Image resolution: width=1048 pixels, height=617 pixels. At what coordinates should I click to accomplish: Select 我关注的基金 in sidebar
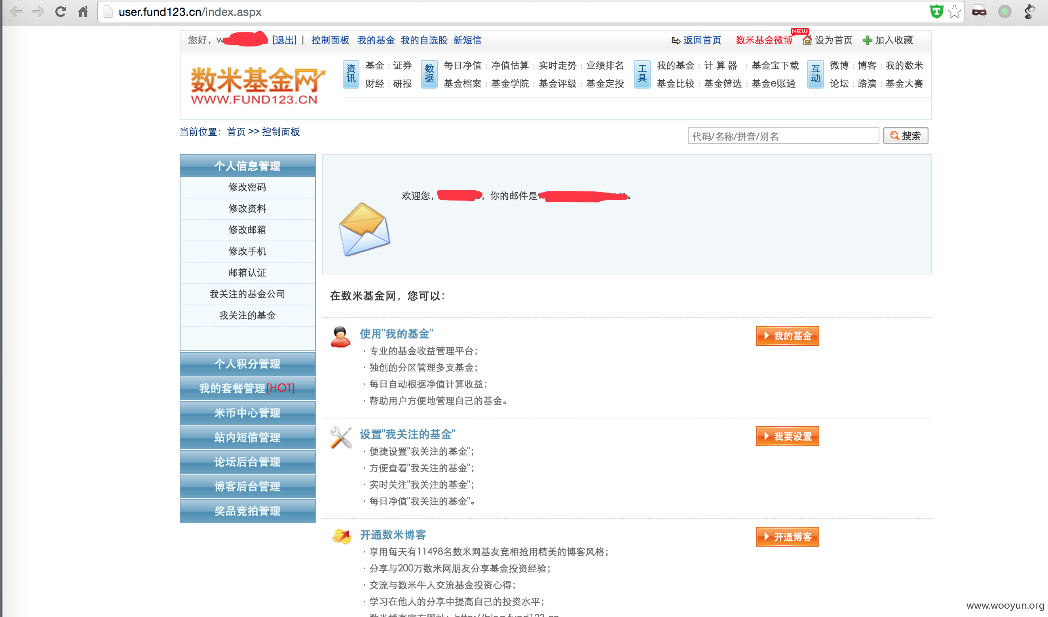pos(247,316)
